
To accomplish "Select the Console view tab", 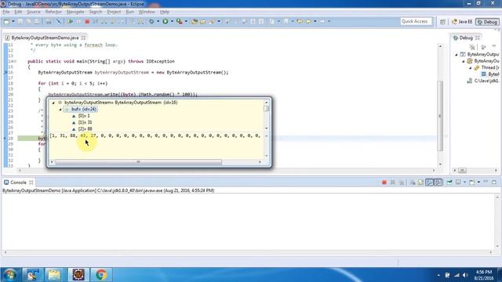I will click(18, 183).
